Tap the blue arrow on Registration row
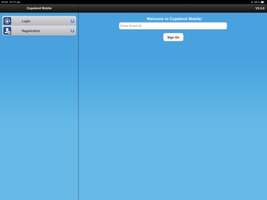 (72, 31)
